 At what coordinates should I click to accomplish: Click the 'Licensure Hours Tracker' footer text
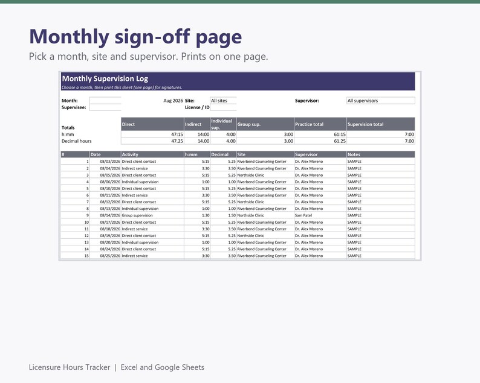click(70, 367)
